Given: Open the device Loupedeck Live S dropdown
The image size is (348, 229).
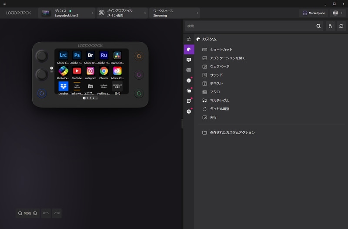Looking at the screenshot, I should [x=67, y=13].
